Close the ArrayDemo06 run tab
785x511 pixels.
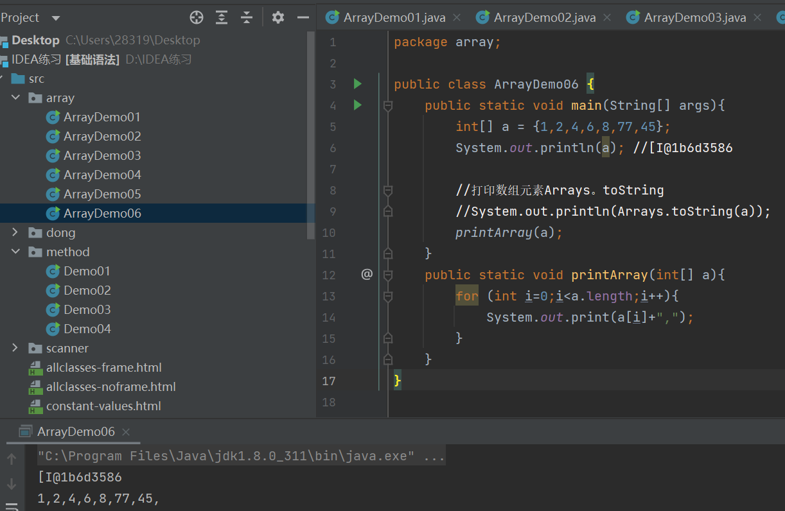click(126, 432)
